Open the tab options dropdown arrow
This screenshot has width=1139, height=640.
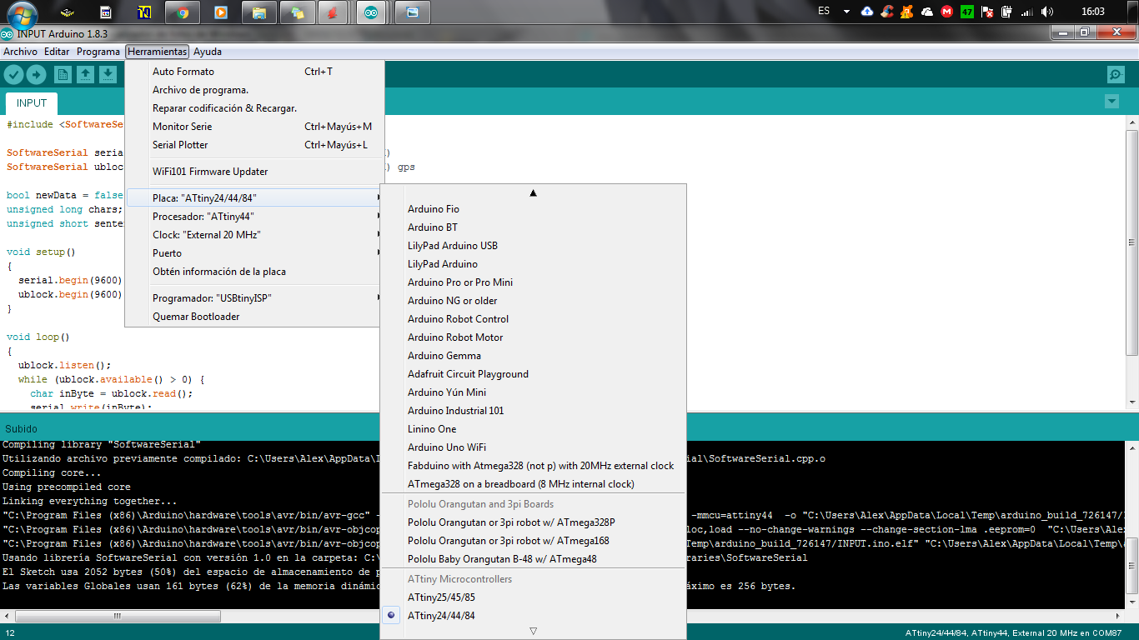click(x=1111, y=102)
